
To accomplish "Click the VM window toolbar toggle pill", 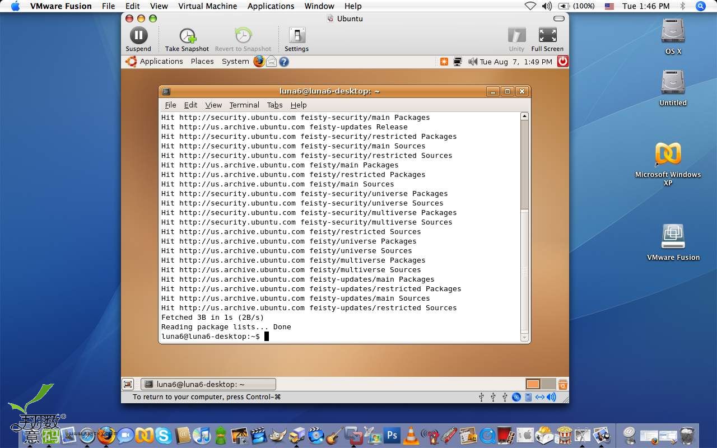I will click(x=559, y=18).
